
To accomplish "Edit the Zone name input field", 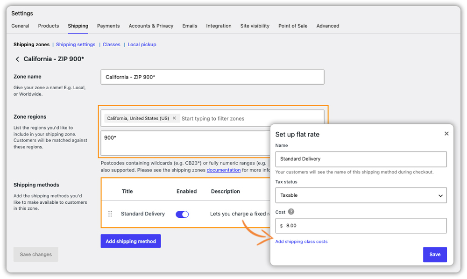I will 212,77.
